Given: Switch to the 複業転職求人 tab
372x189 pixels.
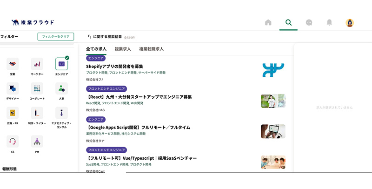Looking at the screenshot, I should [x=151, y=49].
